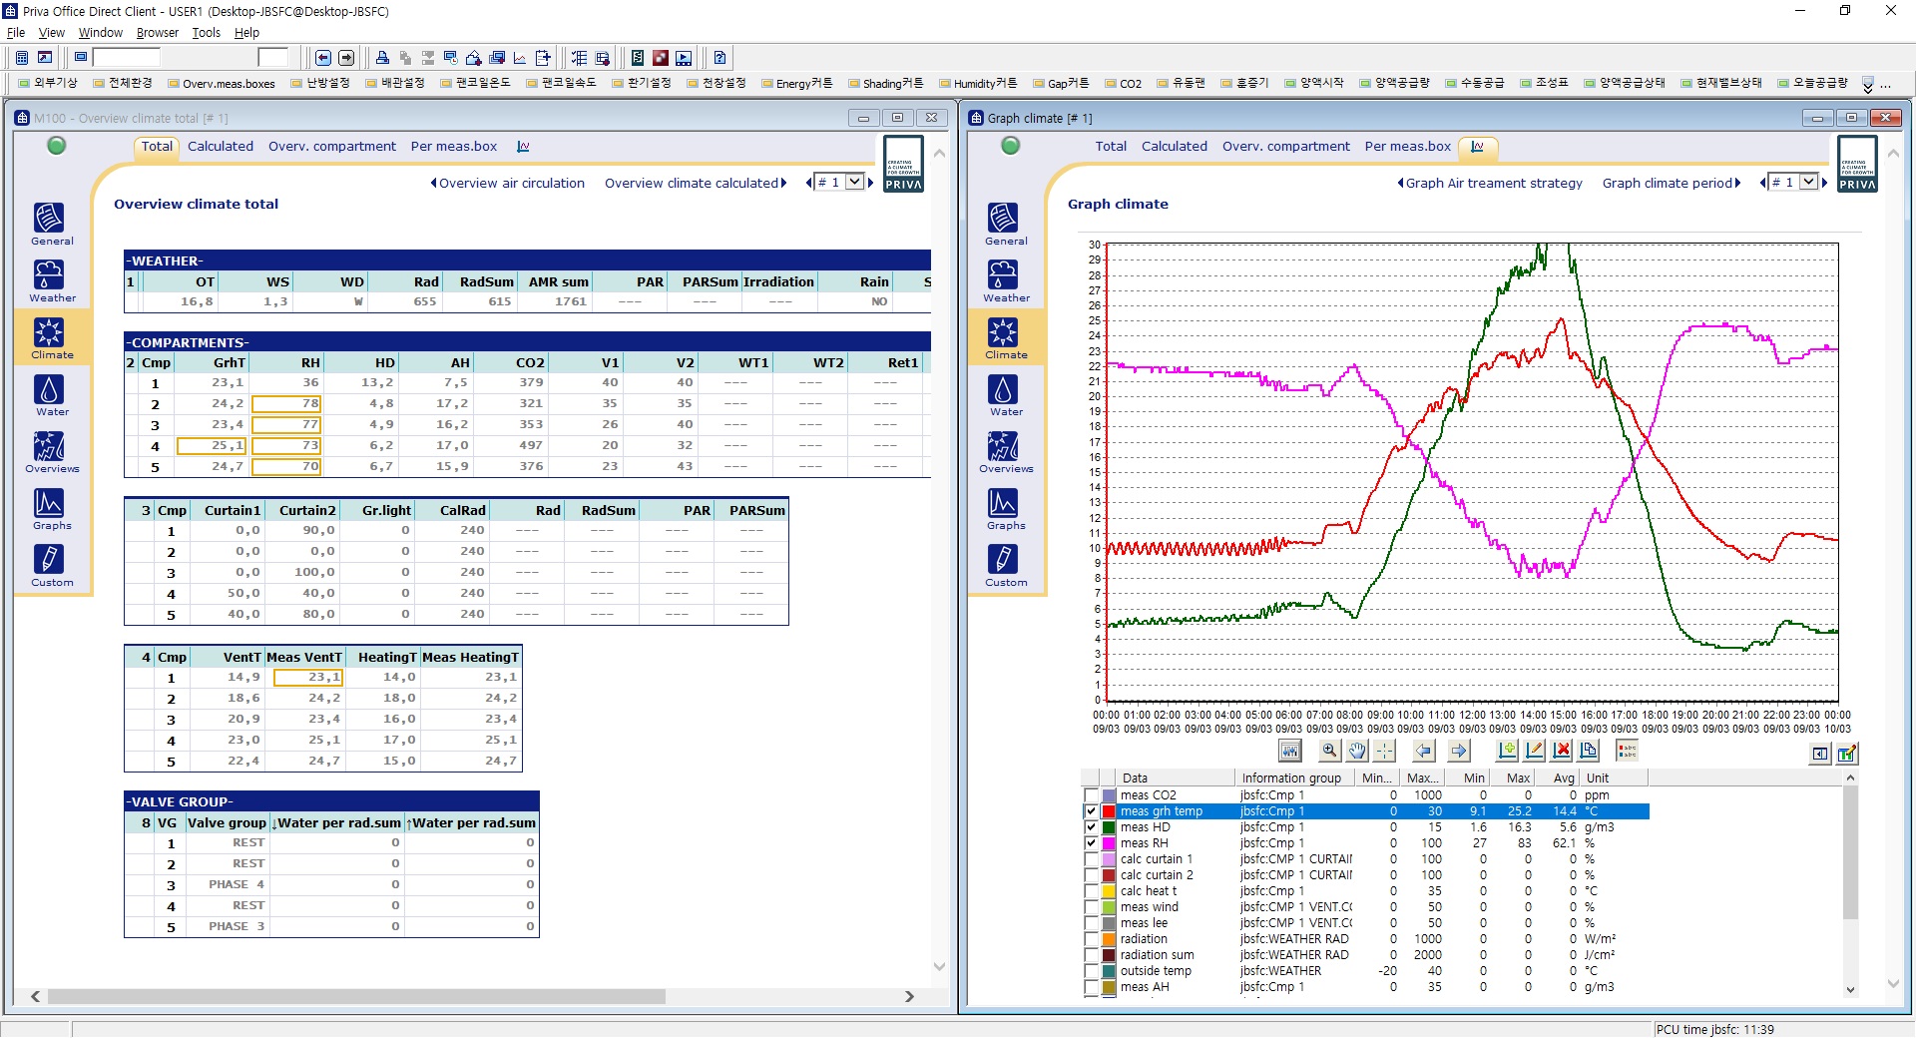This screenshot has height=1038, width=1916.
Task: Open the File menu
Action: tap(16, 33)
